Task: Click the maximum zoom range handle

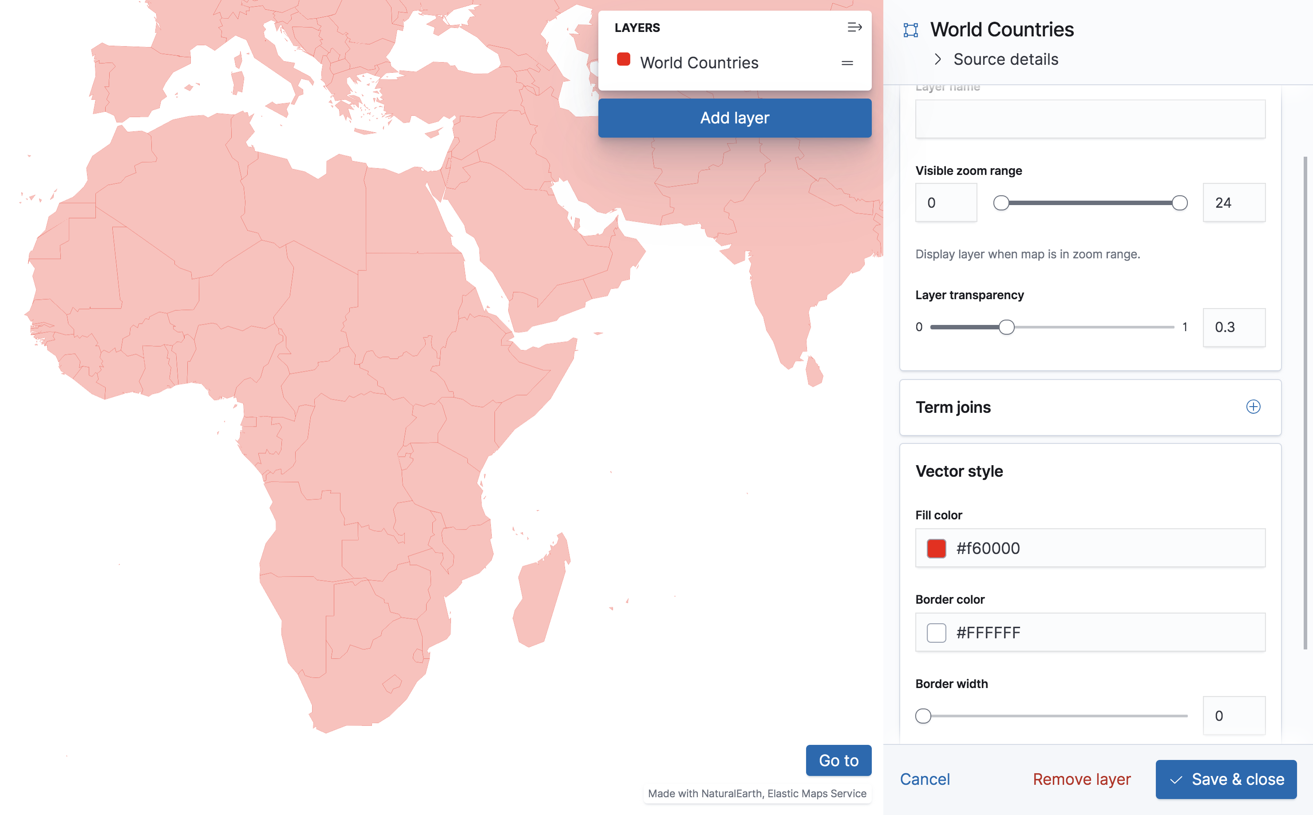Action: coord(1179,203)
